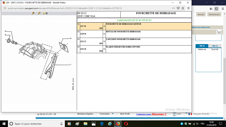The height and width of the screenshot is (127, 226).
Task: Toggle sidebar icon in background Firefox window
Action: tap(216, 9)
